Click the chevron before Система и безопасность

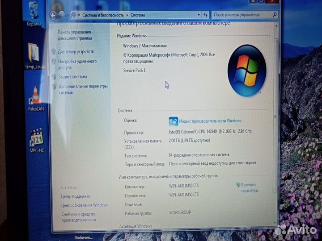click(79, 15)
